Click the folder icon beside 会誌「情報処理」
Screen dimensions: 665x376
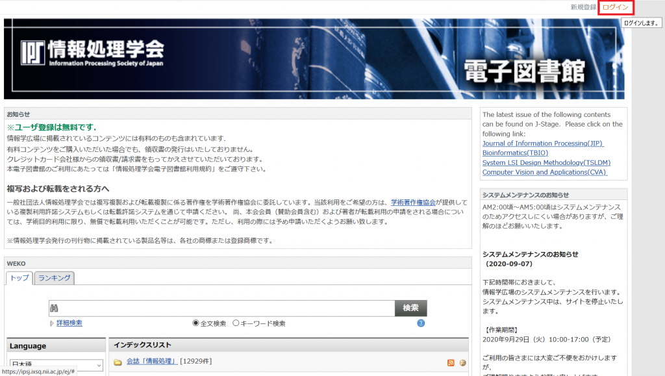pos(118,362)
